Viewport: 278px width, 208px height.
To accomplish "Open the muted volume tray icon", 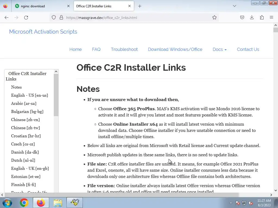I will coord(251,203).
